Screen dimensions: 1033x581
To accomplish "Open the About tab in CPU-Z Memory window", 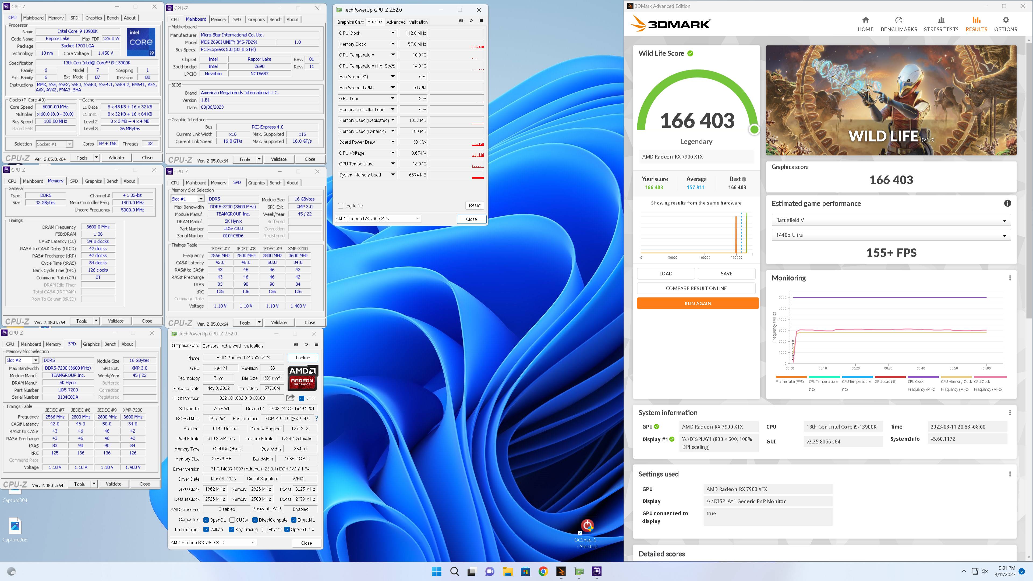I will (x=129, y=181).
